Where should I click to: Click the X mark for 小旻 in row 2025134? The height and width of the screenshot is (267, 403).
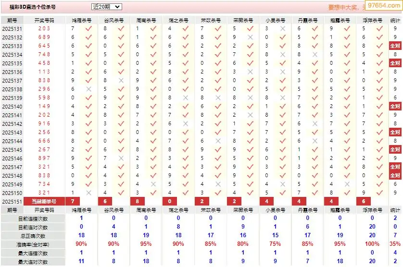[283, 54]
